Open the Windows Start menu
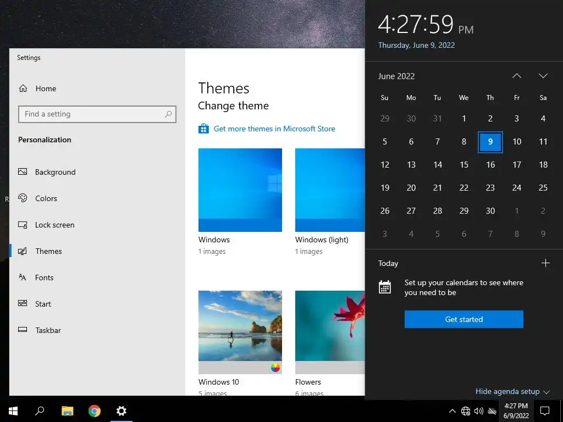This screenshot has width=563, height=422. point(13,411)
